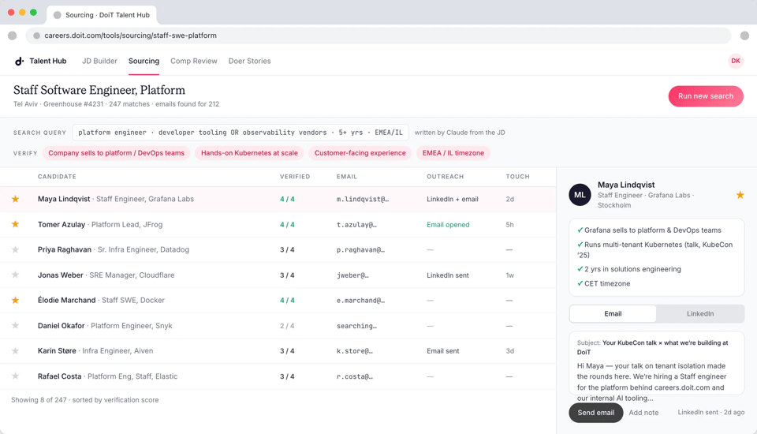Click Add note link
The width and height of the screenshot is (757, 434).
click(x=643, y=413)
